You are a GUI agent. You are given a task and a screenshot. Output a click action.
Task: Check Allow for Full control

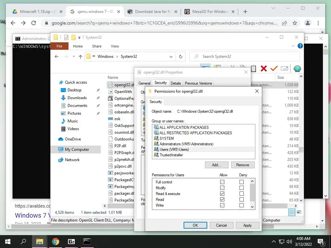pos(222,182)
